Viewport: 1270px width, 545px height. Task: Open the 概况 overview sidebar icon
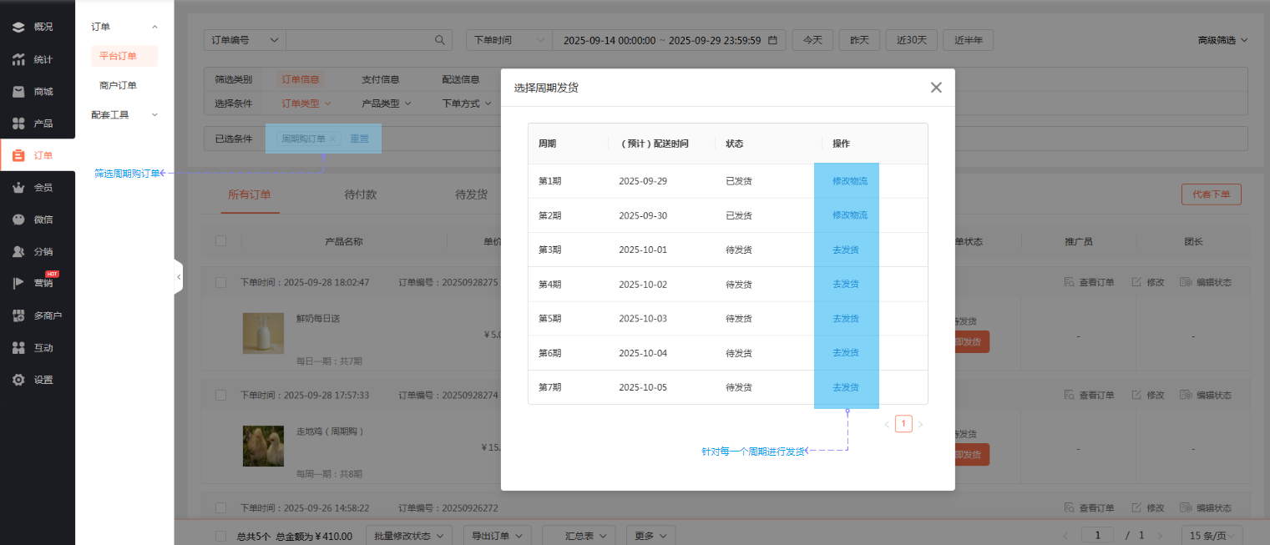coord(18,27)
